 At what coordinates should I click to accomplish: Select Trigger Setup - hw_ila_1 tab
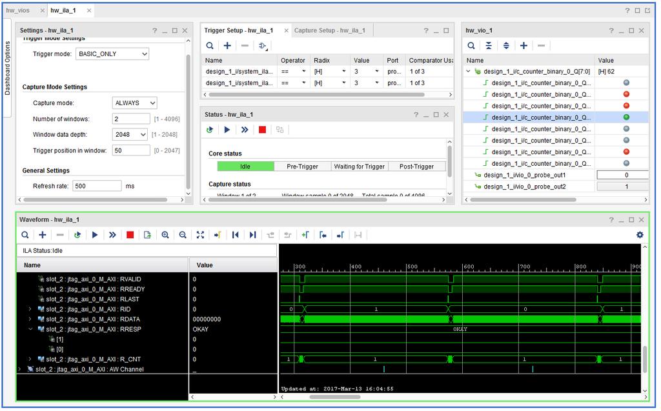coord(239,30)
